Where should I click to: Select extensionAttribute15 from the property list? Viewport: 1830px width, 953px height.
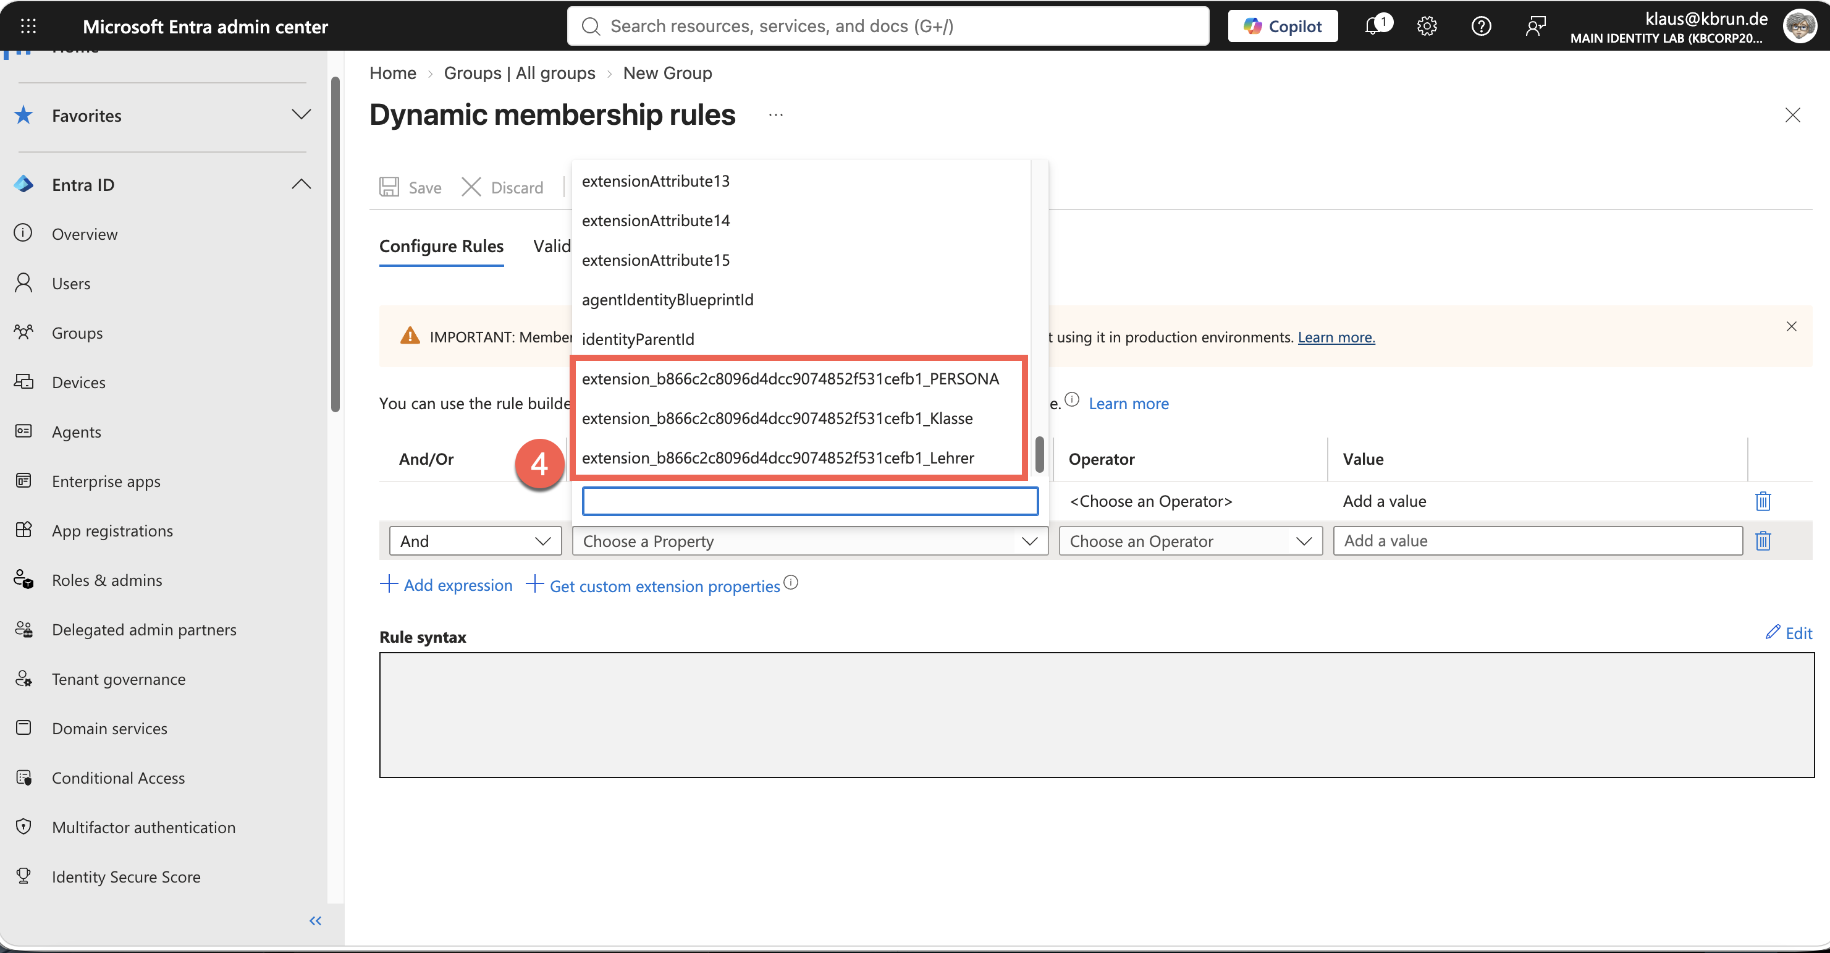(x=801, y=260)
